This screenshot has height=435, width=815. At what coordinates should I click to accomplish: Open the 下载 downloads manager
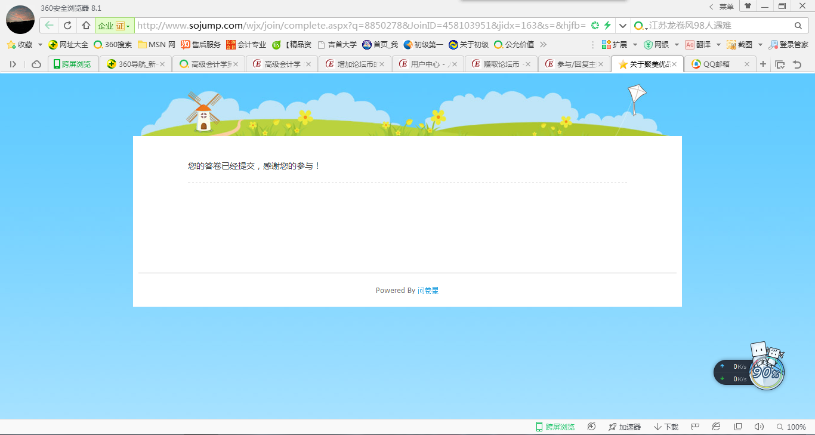pos(666,427)
